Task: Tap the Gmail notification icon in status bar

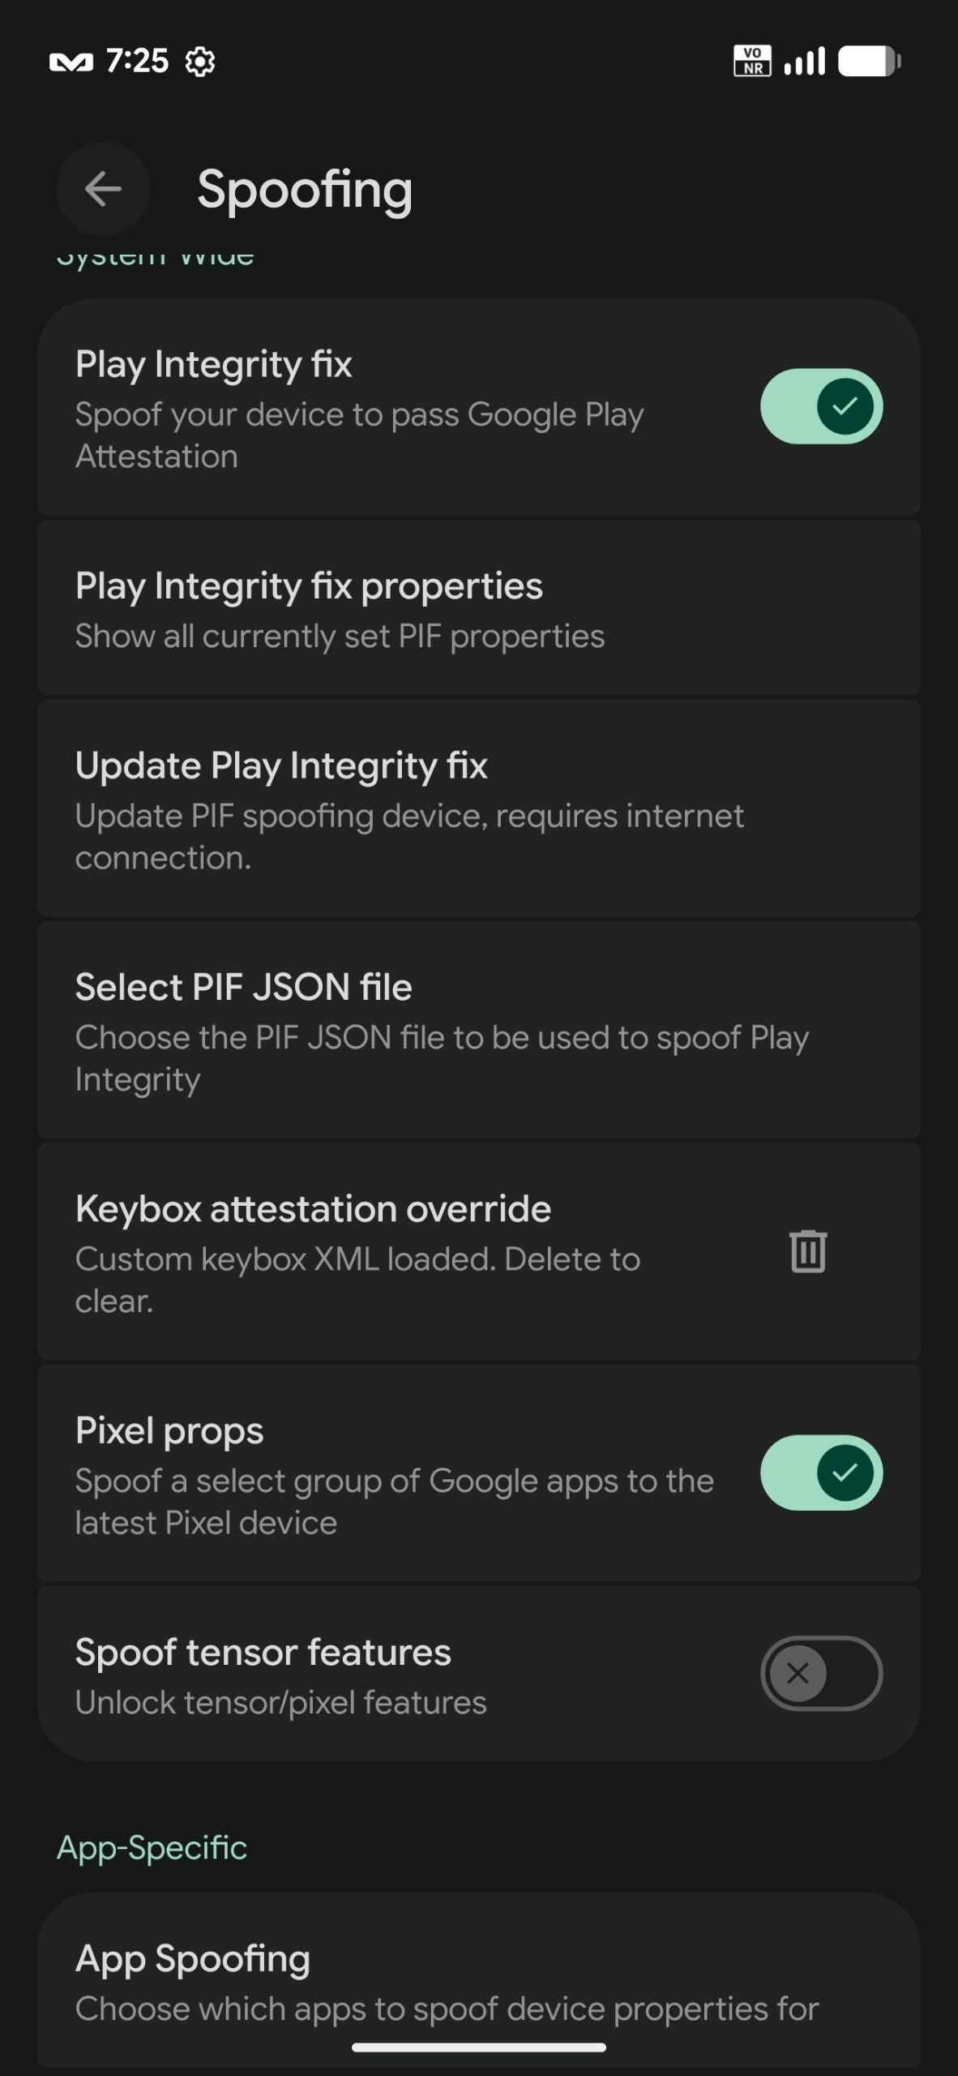Action: click(x=71, y=62)
